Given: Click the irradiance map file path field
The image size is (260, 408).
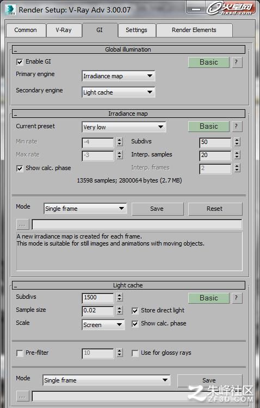Looking at the screenshot, I should [x=137, y=224].
